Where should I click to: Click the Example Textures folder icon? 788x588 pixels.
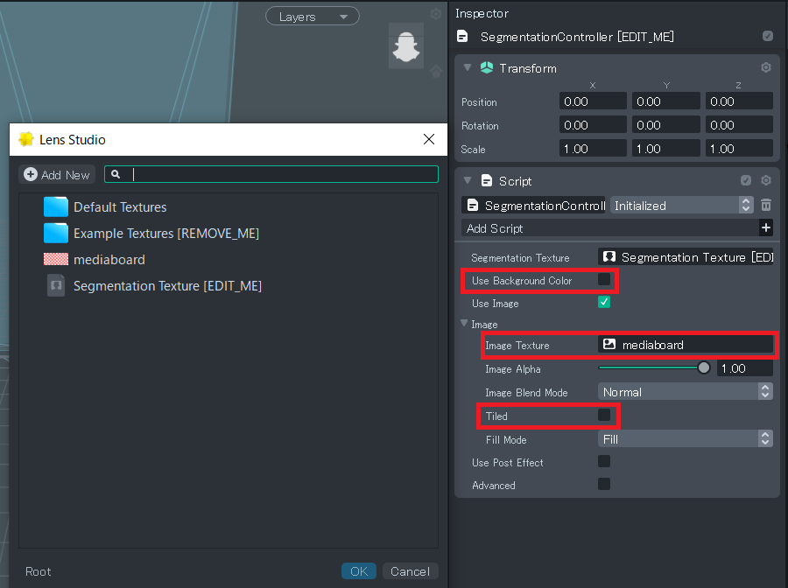tap(56, 234)
